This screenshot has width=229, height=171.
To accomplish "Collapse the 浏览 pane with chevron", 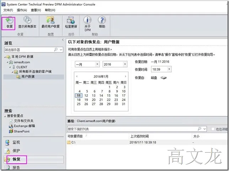I will [63, 40].
